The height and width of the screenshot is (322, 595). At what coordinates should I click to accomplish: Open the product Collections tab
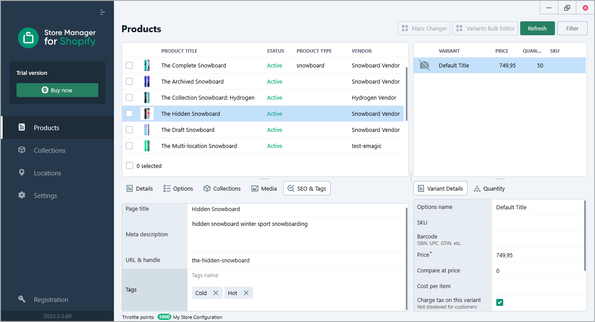[x=222, y=188]
